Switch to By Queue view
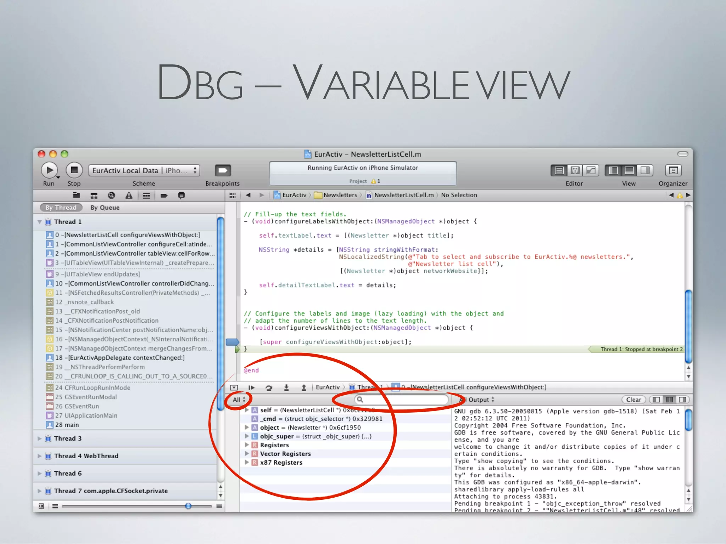 [x=105, y=208]
